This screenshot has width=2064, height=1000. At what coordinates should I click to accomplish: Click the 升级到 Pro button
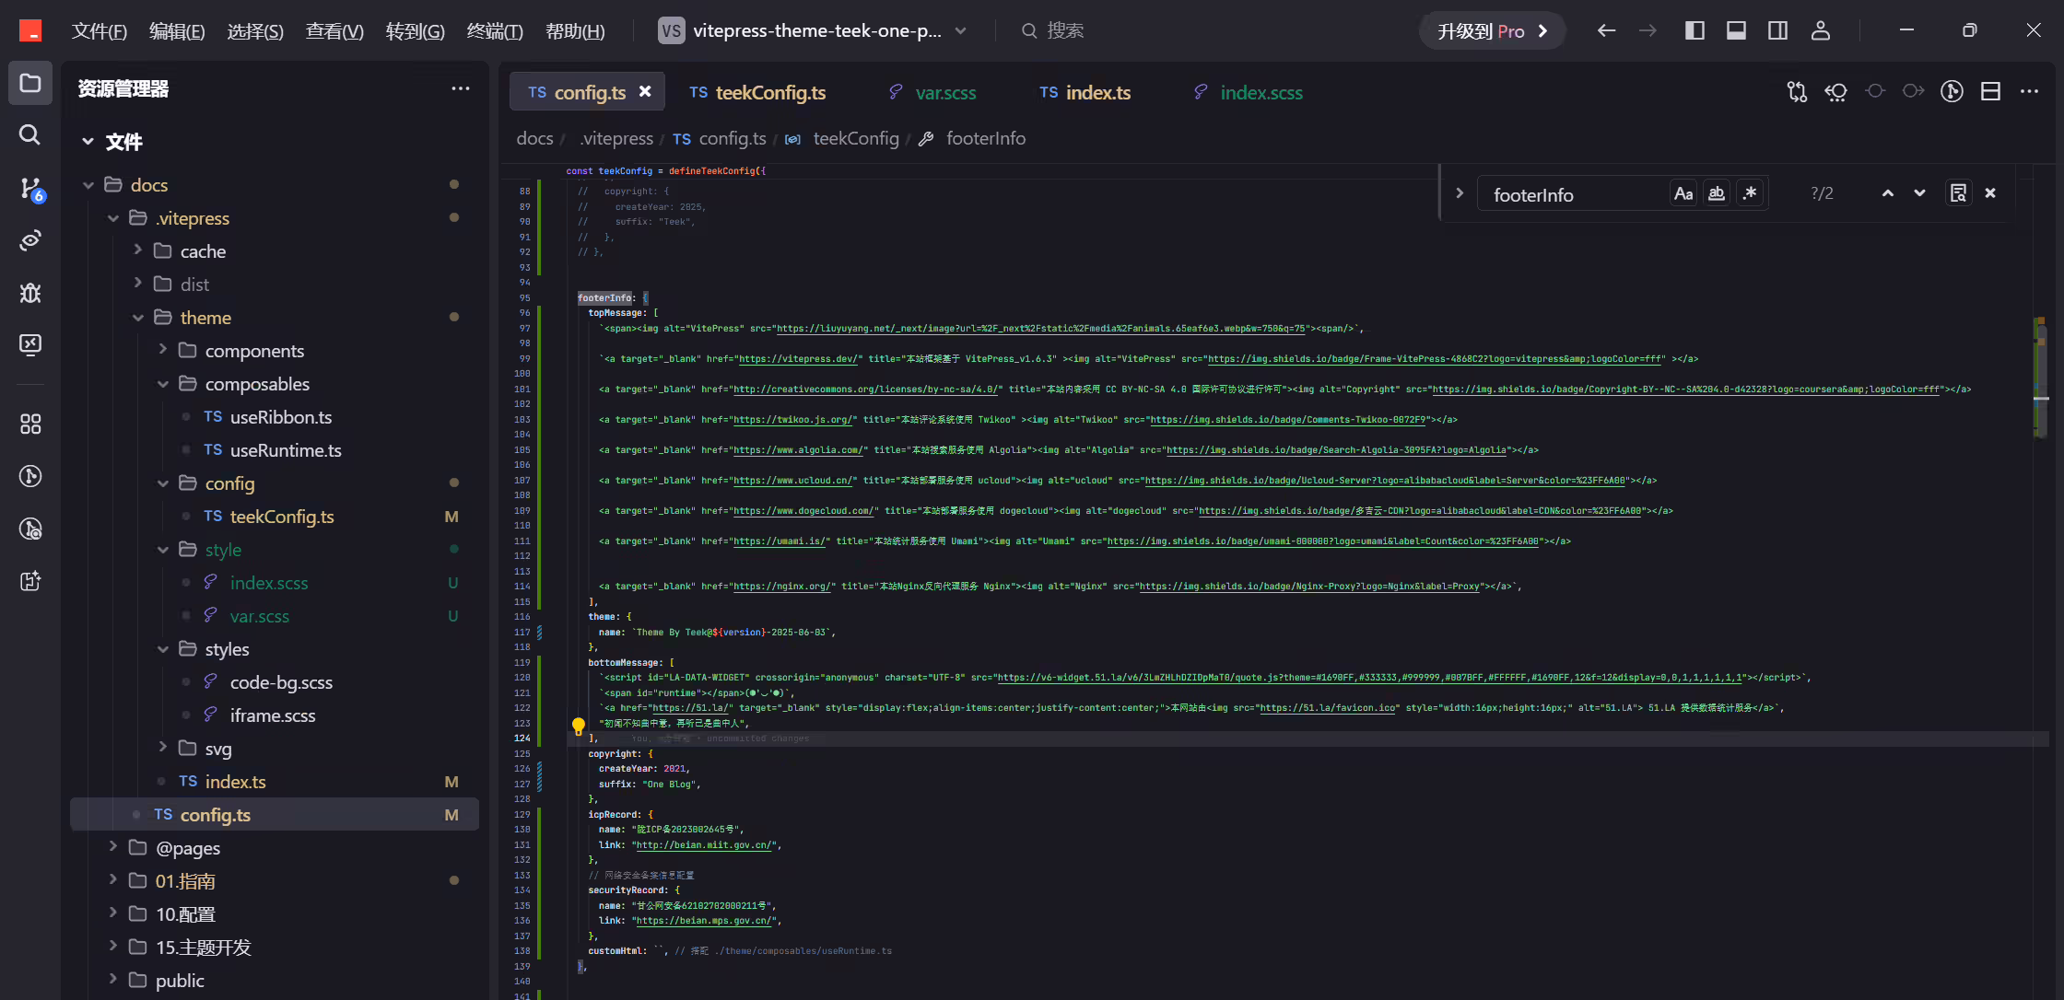tap(1492, 30)
